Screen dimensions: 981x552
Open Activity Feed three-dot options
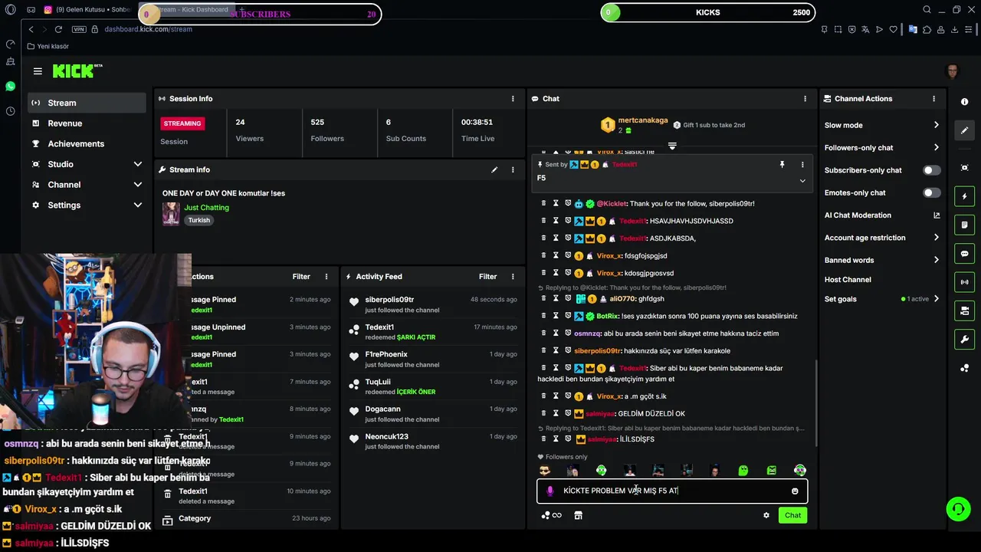pyautogui.click(x=513, y=277)
